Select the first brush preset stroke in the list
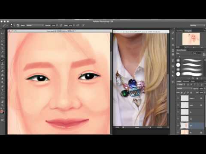The image size is (206, 154). [192, 60]
